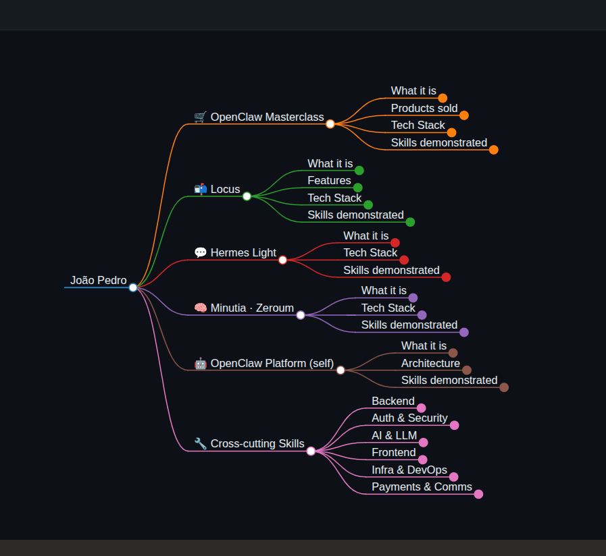Click 'Tech Stack' text under Minutia · Zeroum
This screenshot has width=606, height=556.
click(x=388, y=308)
